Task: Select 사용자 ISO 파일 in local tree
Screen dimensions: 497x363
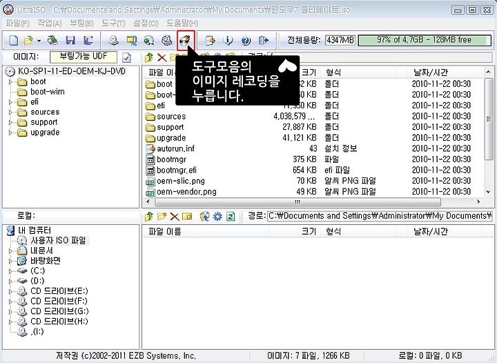Action: point(58,240)
